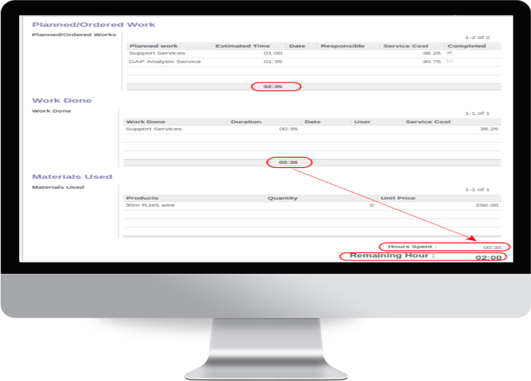531x381 pixels.
Task: Click the 00:35 value beside Hours Spent
Action: 492,247
